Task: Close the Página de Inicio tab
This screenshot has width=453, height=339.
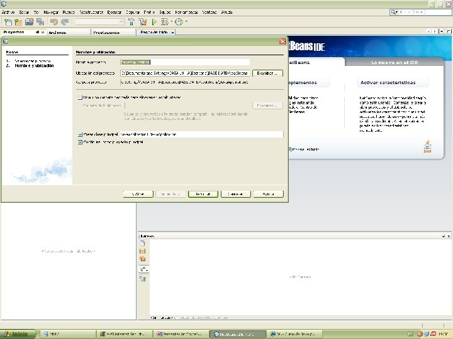Action: [x=172, y=32]
